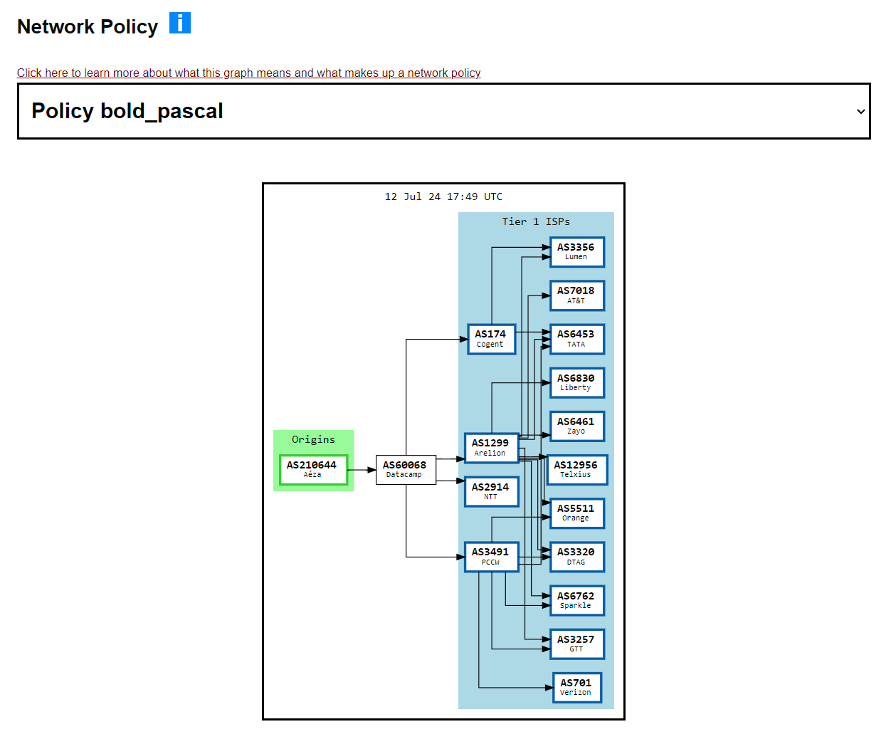Viewport: 891px width, 744px height.
Task: Click the AS3491 PCCW node
Action: 491,557
